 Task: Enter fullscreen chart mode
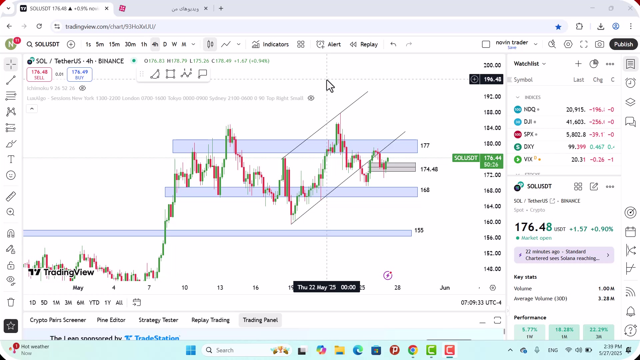584,44
